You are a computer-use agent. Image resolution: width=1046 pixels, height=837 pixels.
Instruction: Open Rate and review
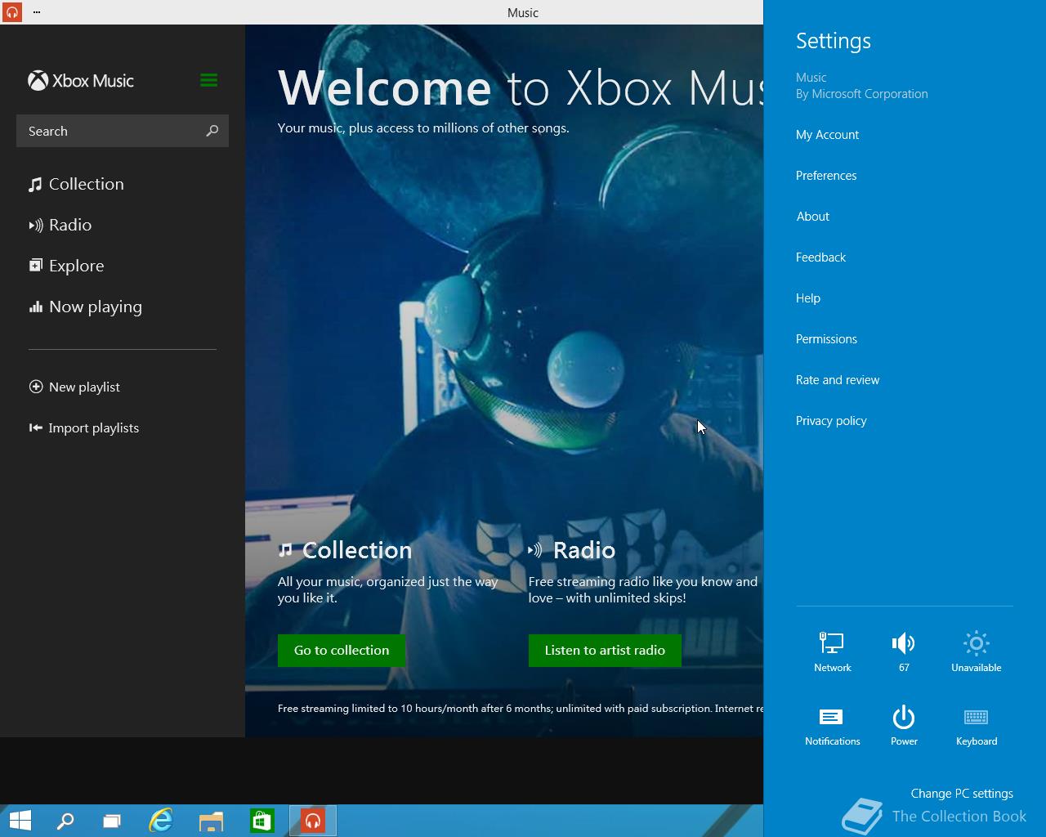pyautogui.click(x=838, y=380)
